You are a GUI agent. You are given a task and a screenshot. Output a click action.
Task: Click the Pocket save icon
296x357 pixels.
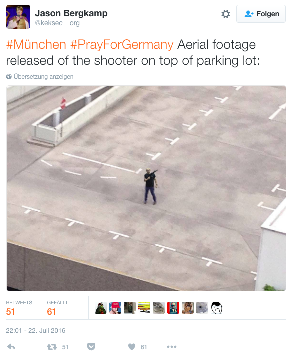91,347
